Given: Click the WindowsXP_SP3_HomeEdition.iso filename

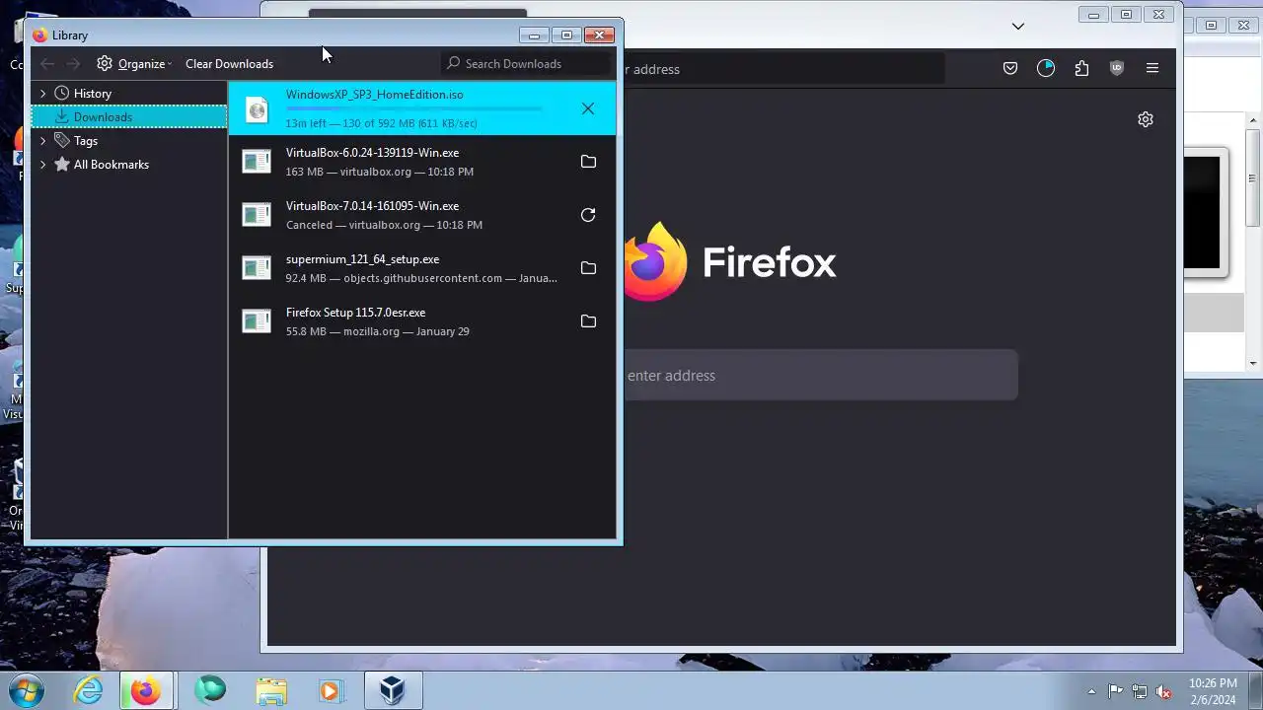Looking at the screenshot, I should coord(374,95).
